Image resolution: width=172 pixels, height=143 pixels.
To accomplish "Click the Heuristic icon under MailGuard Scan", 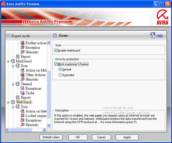I will pos(22,79).
